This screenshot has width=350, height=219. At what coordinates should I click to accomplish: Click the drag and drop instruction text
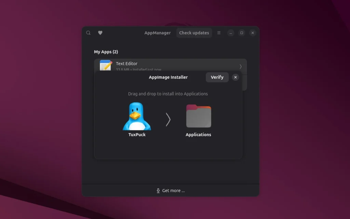click(x=168, y=93)
